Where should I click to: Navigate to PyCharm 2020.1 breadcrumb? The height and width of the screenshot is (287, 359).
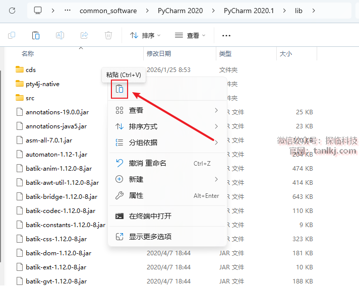point(249,10)
